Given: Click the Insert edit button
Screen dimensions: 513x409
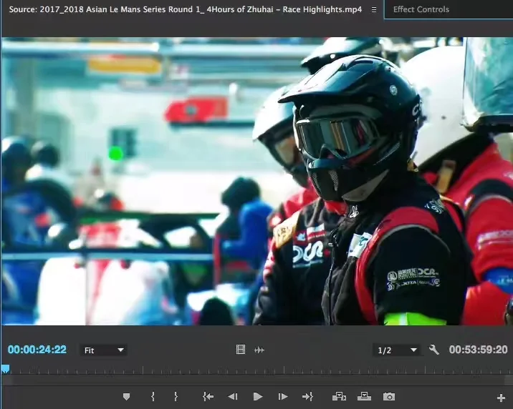Looking at the screenshot, I should click(339, 397).
